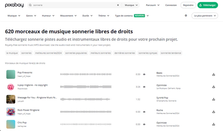Open the settings gear icon
Screen dimensions: 223x131
point(186,15)
